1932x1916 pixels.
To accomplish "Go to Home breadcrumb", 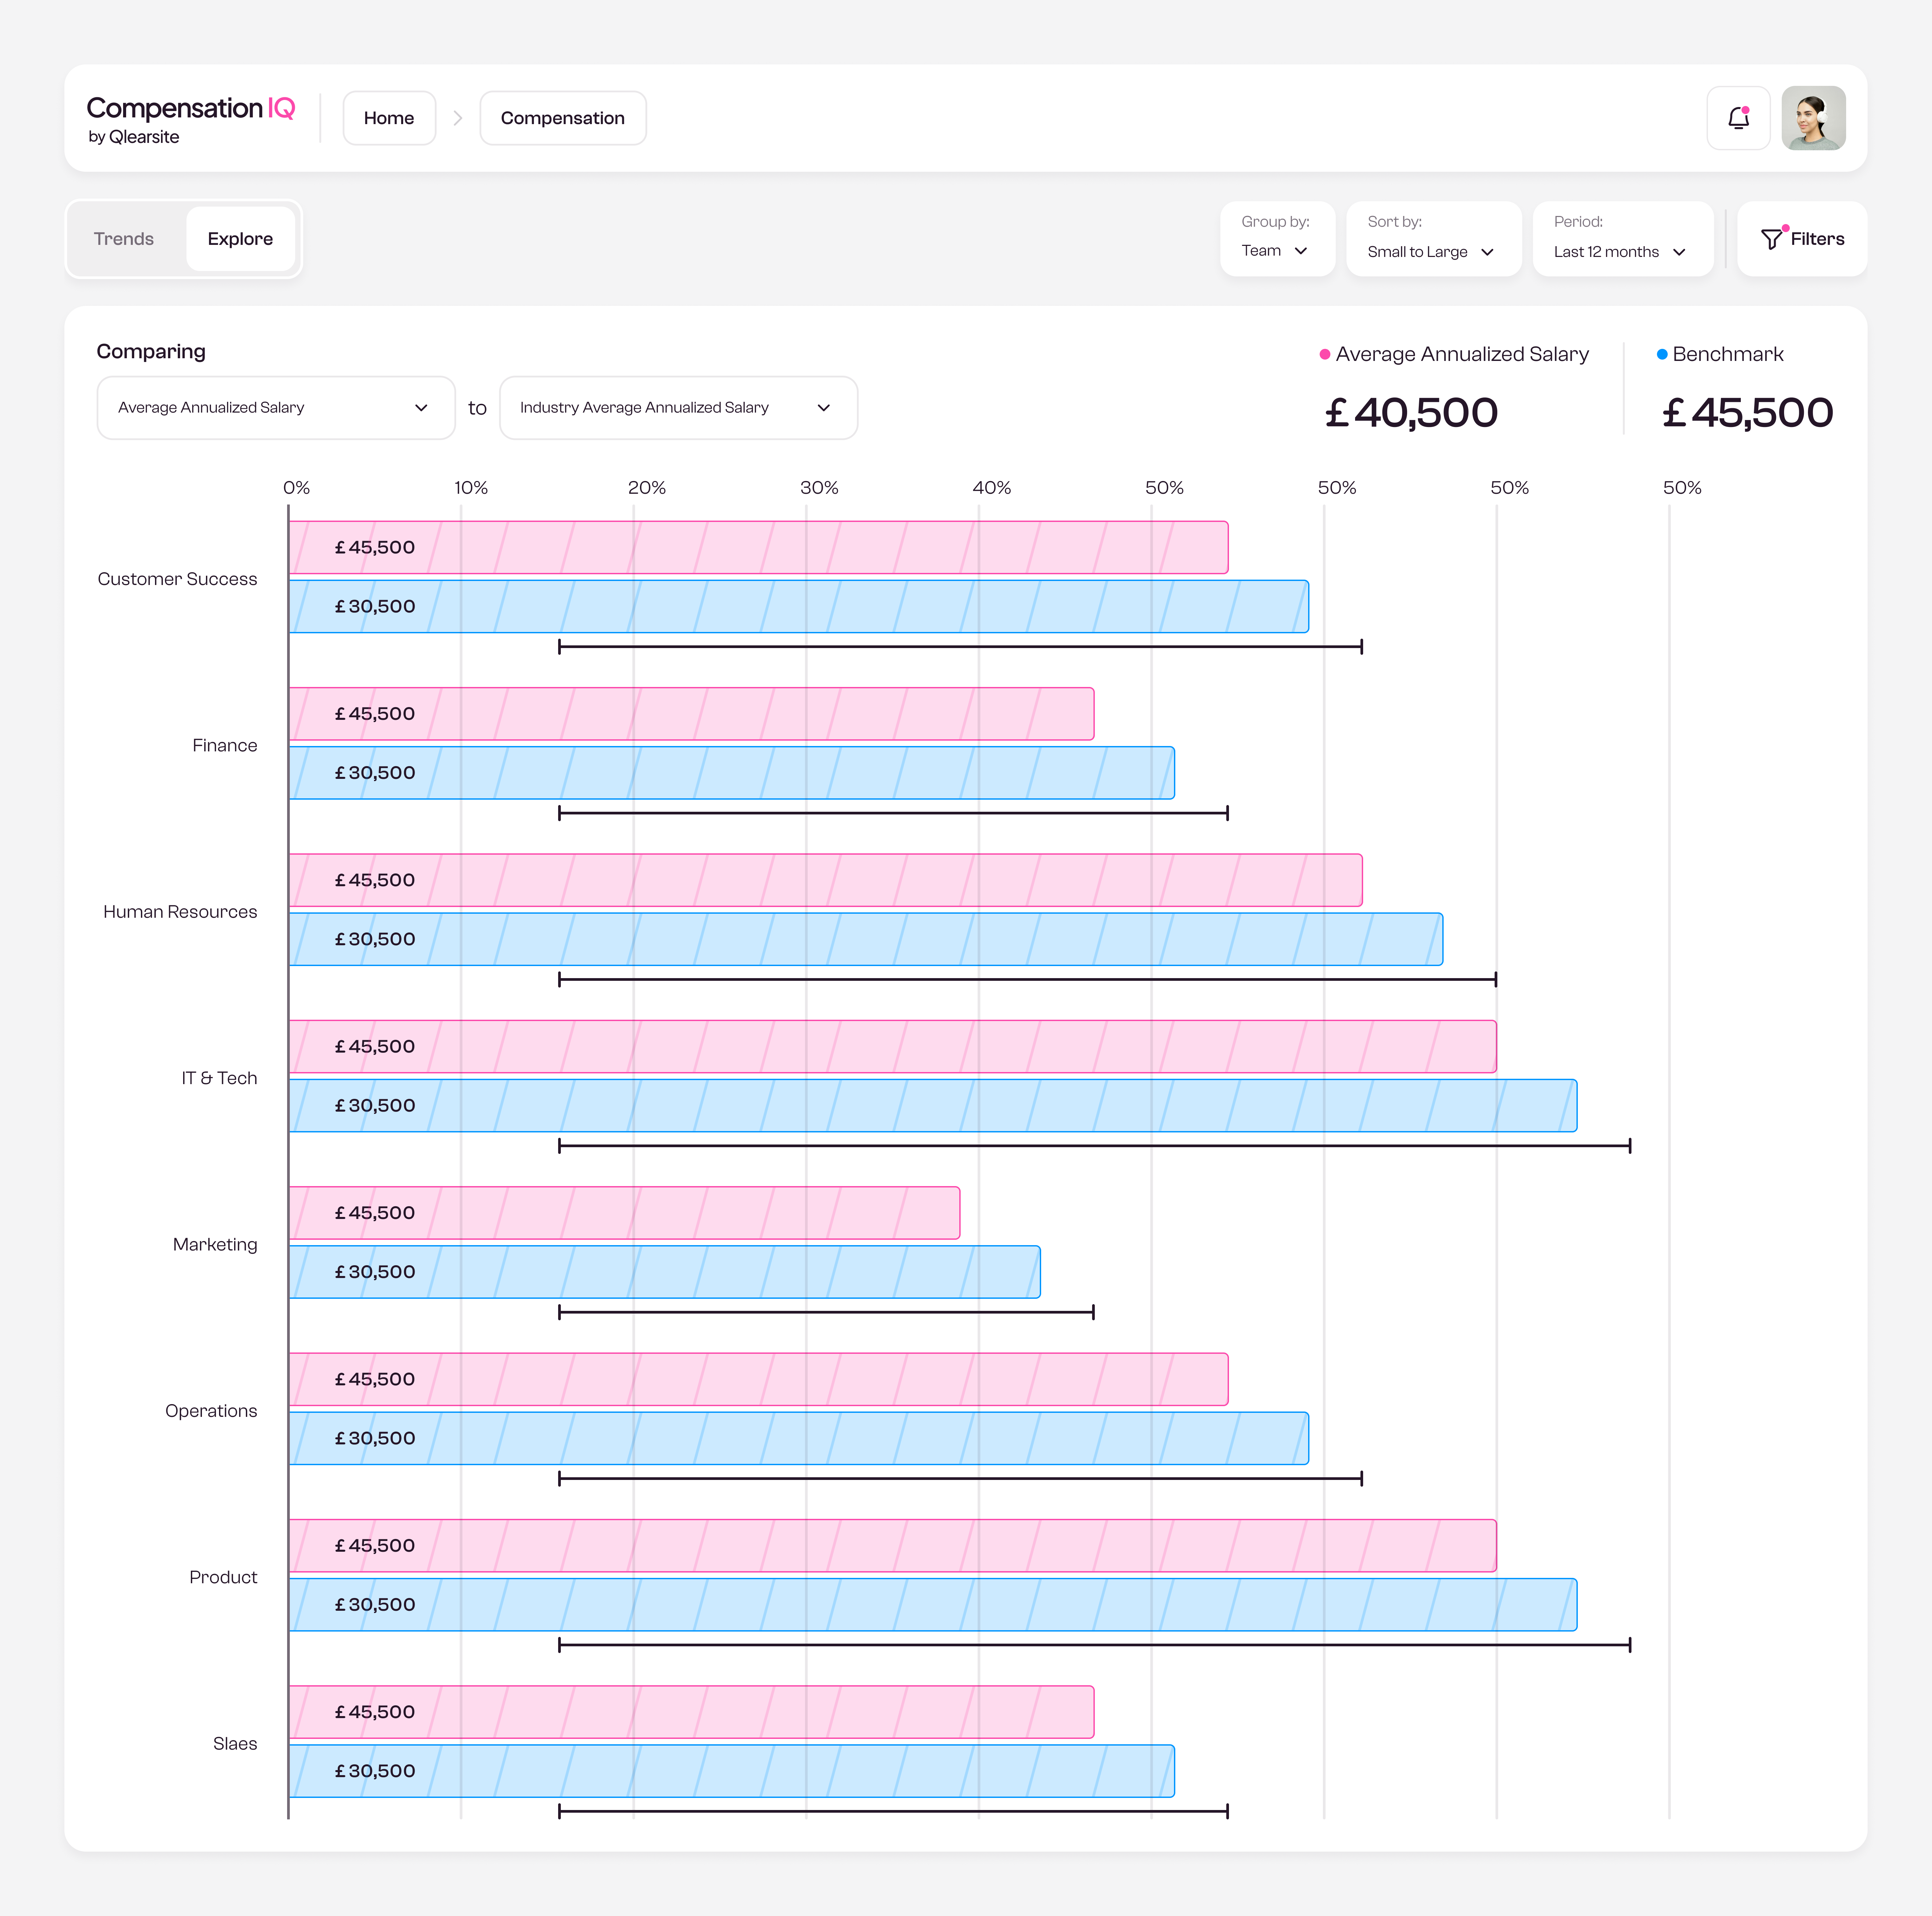I will pos(389,118).
